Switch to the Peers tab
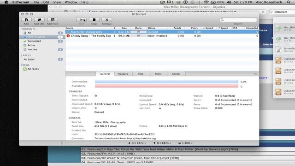Screen dimensions: 295x166 pyautogui.click(x=158, y=74)
